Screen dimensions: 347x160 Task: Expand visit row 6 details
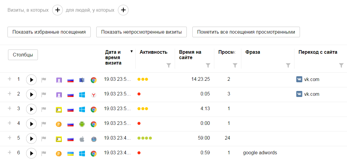pyautogui.click(x=9, y=152)
